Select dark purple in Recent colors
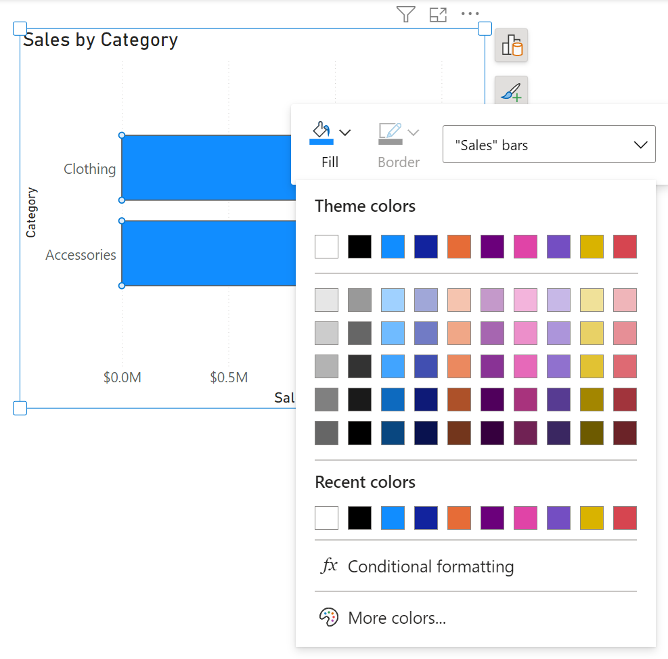 coord(492,518)
